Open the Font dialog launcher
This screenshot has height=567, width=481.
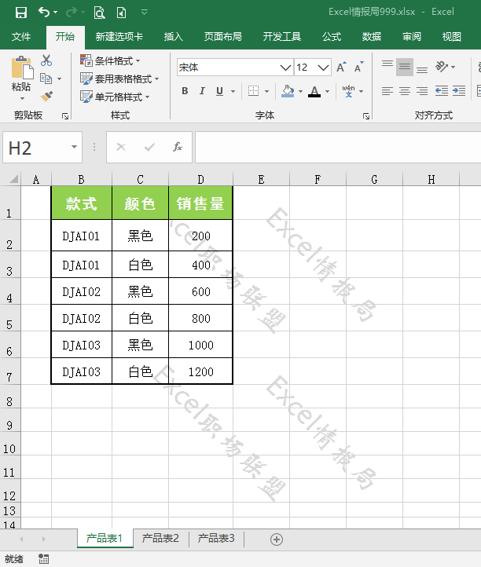pyautogui.click(x=366, y=116)
